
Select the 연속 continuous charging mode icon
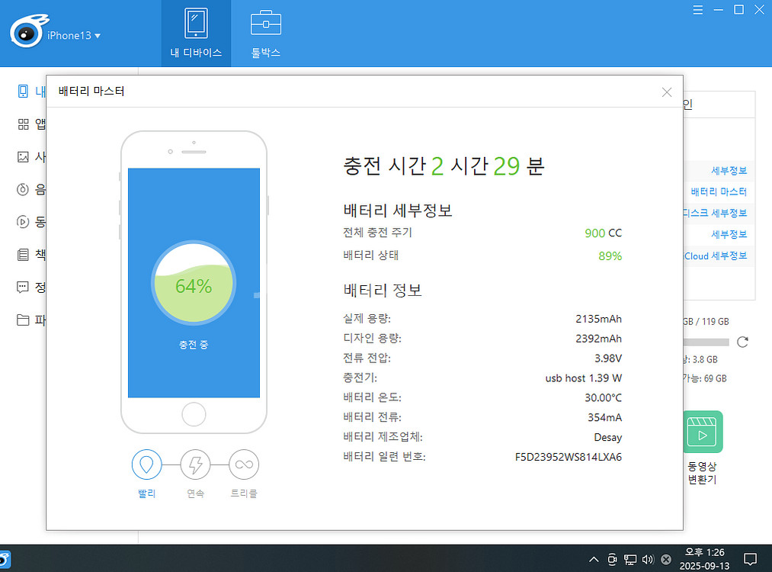(195, 464)
